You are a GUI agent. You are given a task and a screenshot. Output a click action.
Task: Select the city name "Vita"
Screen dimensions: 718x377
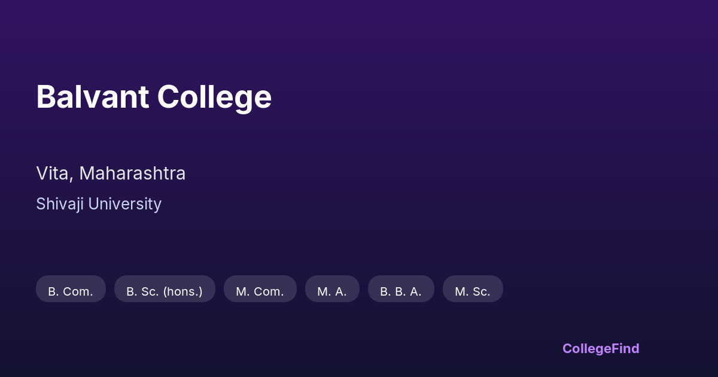[54, 174]
